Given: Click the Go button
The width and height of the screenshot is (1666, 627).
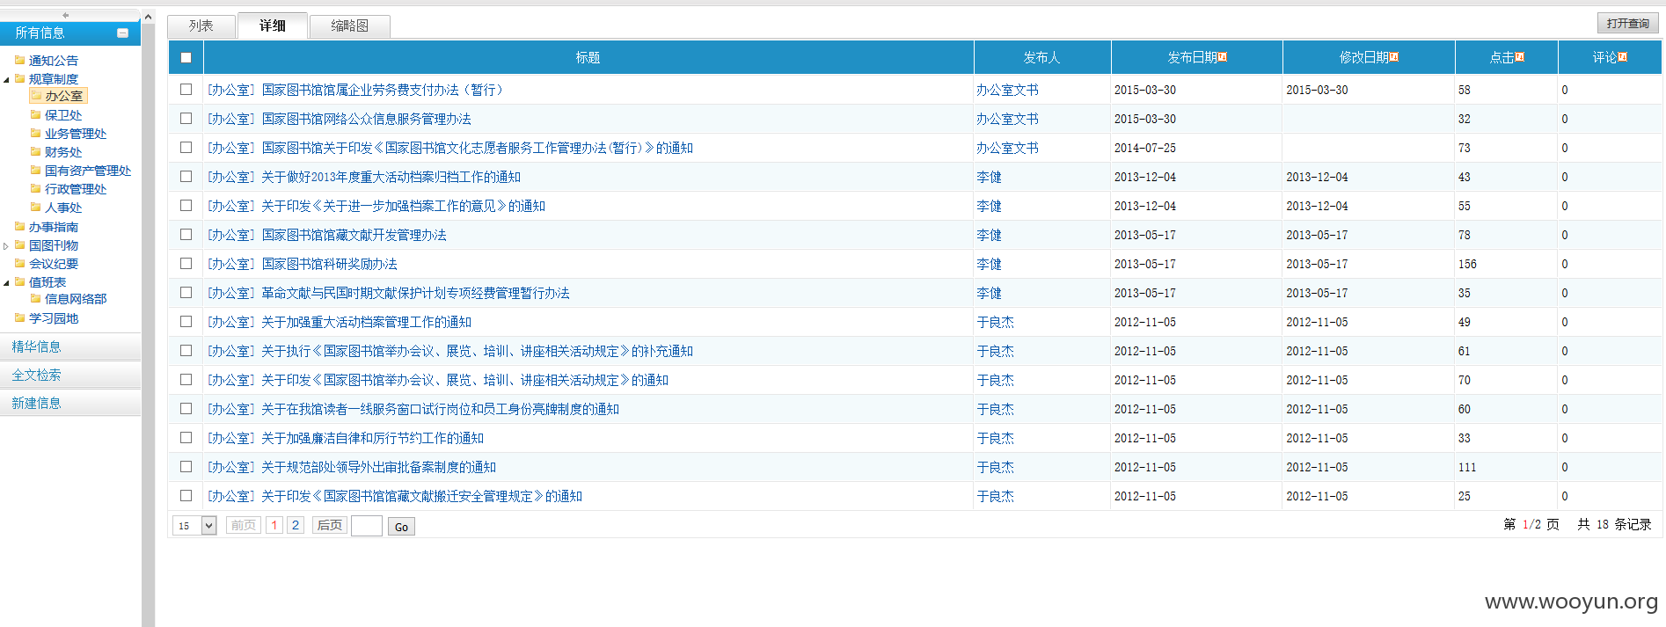Looking at the screenshot, I should tap(401, 527).
